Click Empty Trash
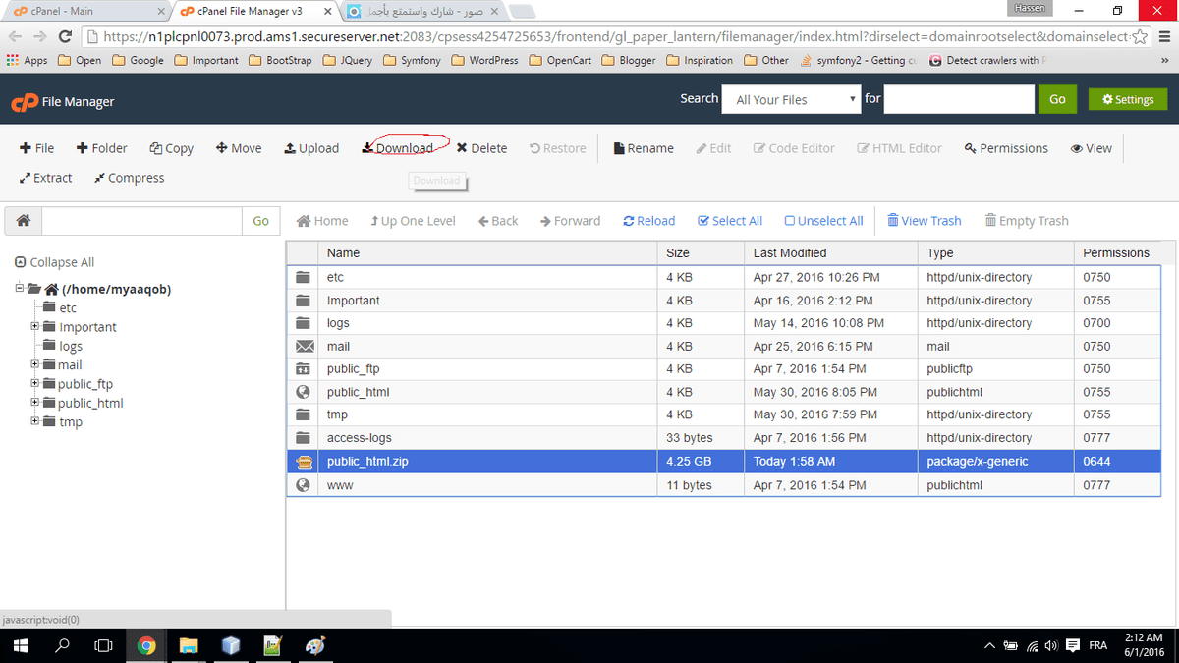The image size is (1179, 663). tap(1027, 221)
